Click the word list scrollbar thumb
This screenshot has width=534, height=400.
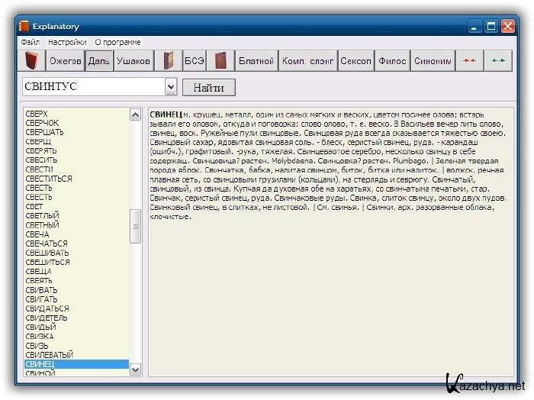tap(136, 227)
